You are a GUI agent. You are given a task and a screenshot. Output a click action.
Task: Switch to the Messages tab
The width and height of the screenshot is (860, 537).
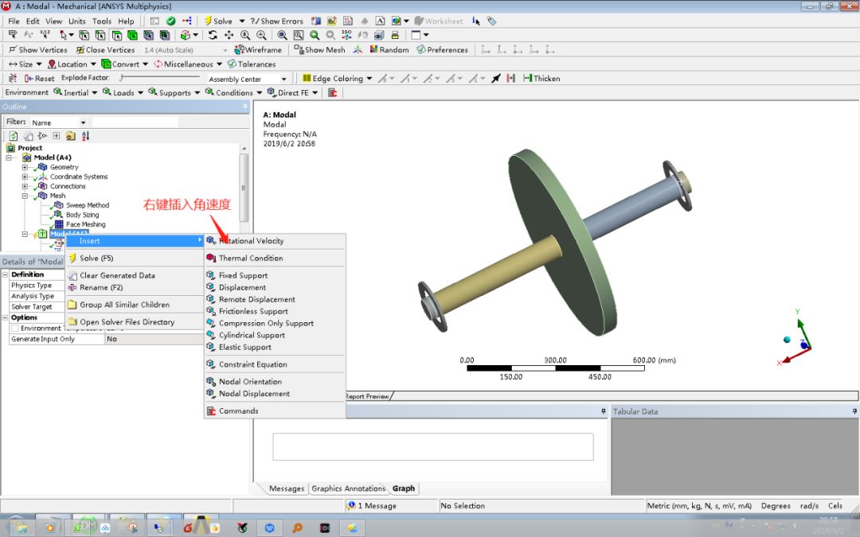point(287,488)
